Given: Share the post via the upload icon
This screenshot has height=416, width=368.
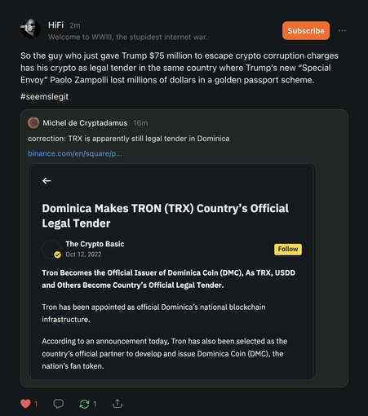Looking at the screenshot, I should [117, 404].
